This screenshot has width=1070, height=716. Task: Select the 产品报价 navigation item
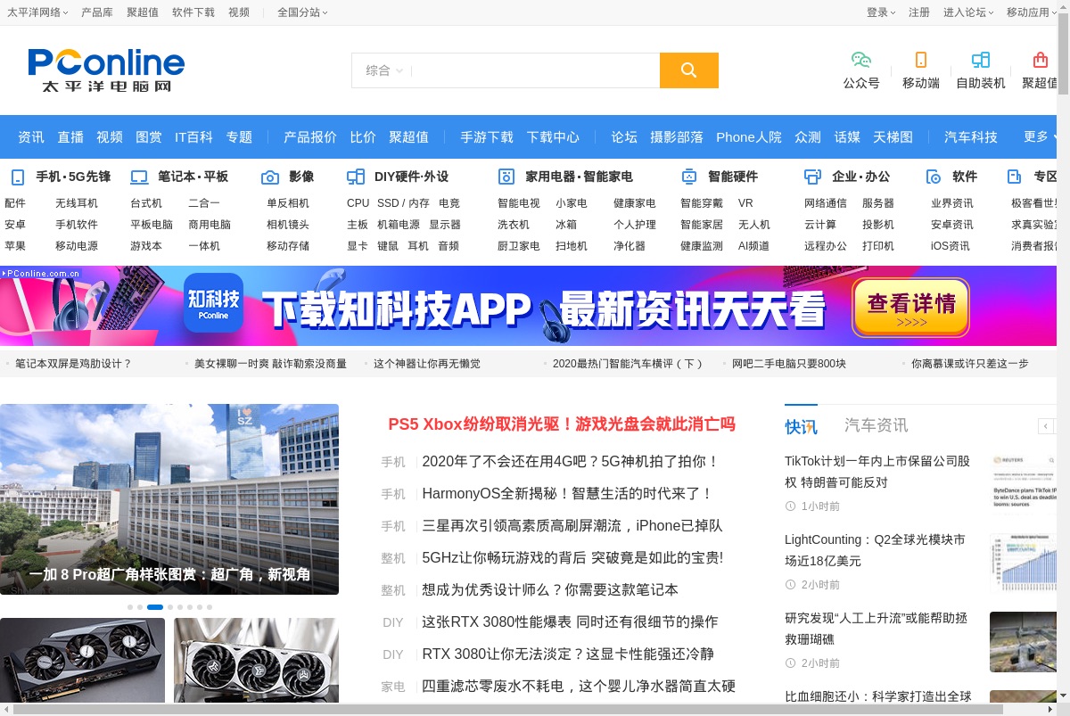tap(310, 136)
